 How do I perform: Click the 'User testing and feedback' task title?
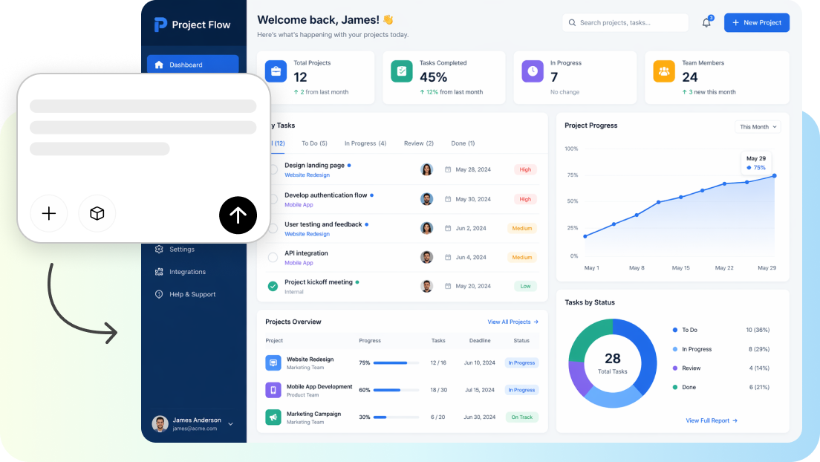323,224
